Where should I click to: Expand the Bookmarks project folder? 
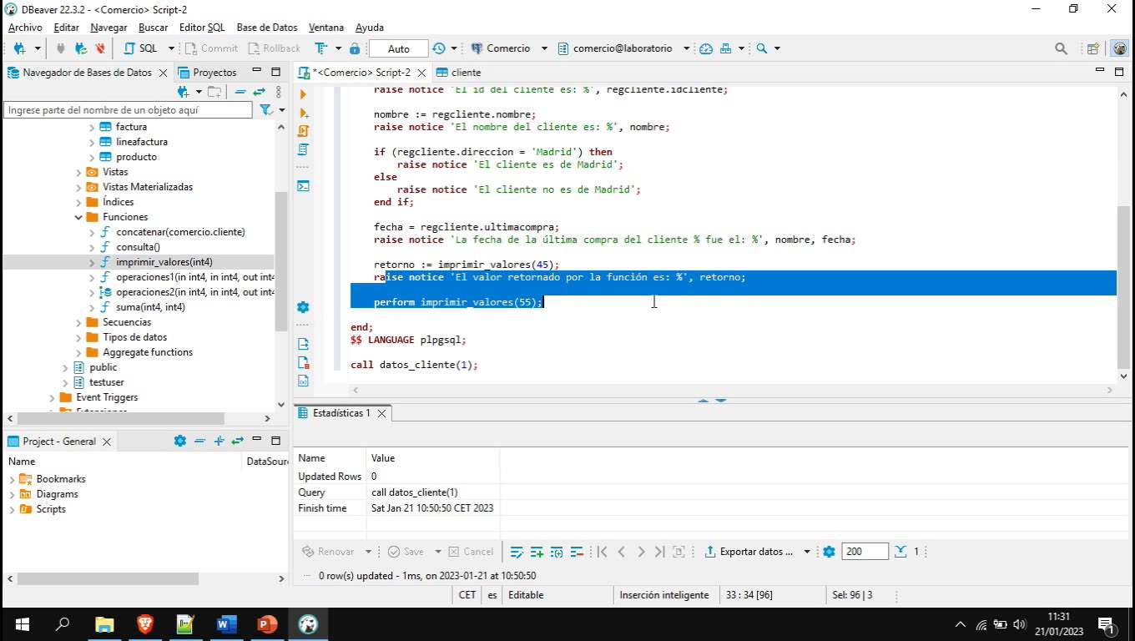point(12,479)
